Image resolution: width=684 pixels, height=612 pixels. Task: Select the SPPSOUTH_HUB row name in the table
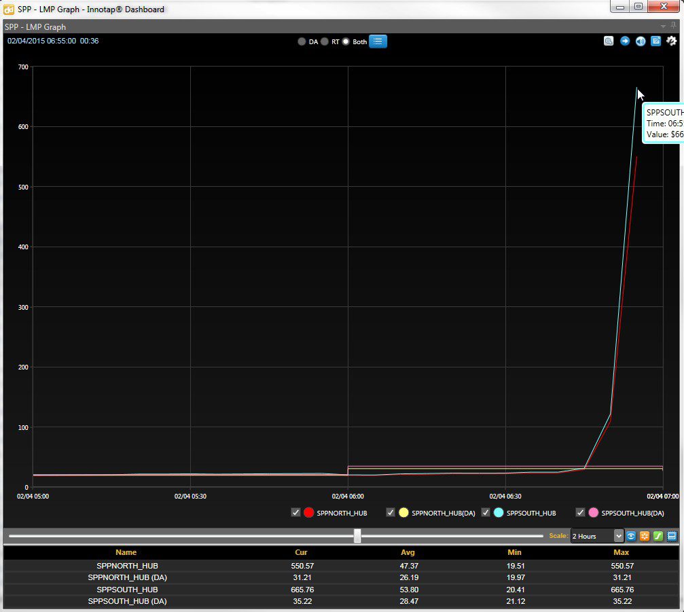(128, 590)
